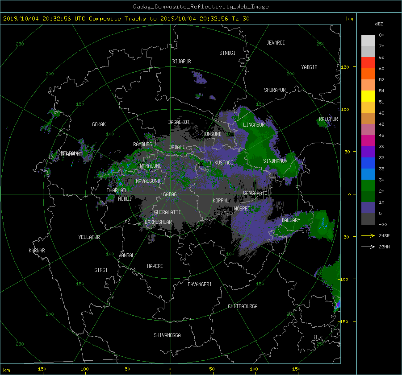This screenshot has width=402, height=375.
Task: Select the yellow 51-54 dBZ legend swatch
Action: tap(368, 96)
